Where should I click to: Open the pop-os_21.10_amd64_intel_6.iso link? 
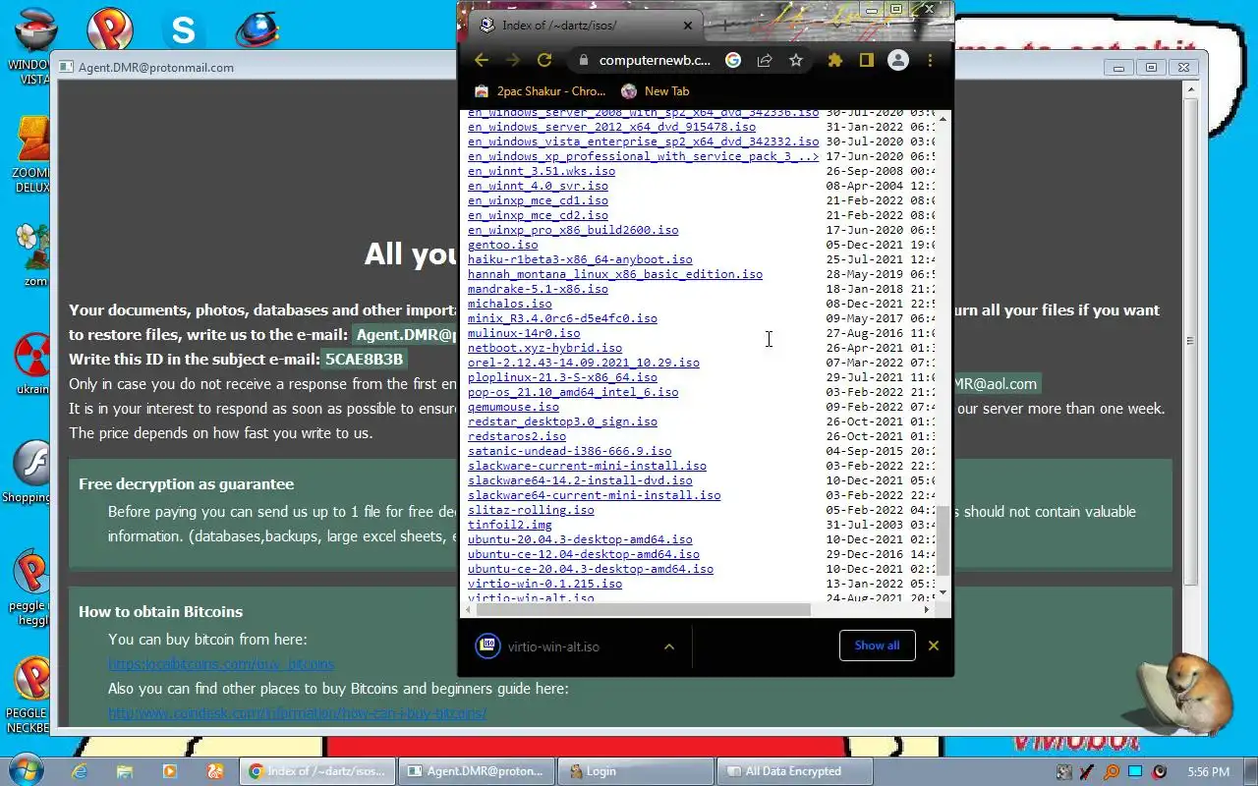click(573, 392)
